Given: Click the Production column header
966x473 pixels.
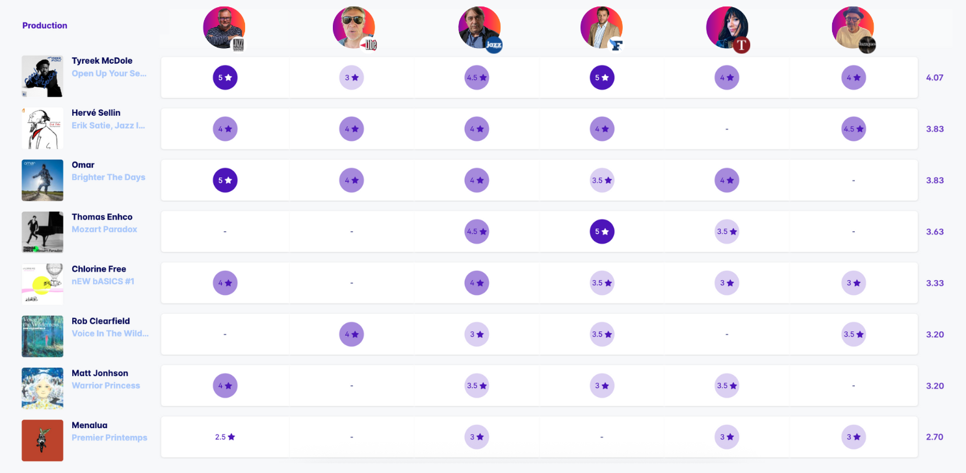Looking at the screenshot, I should 45,25.
